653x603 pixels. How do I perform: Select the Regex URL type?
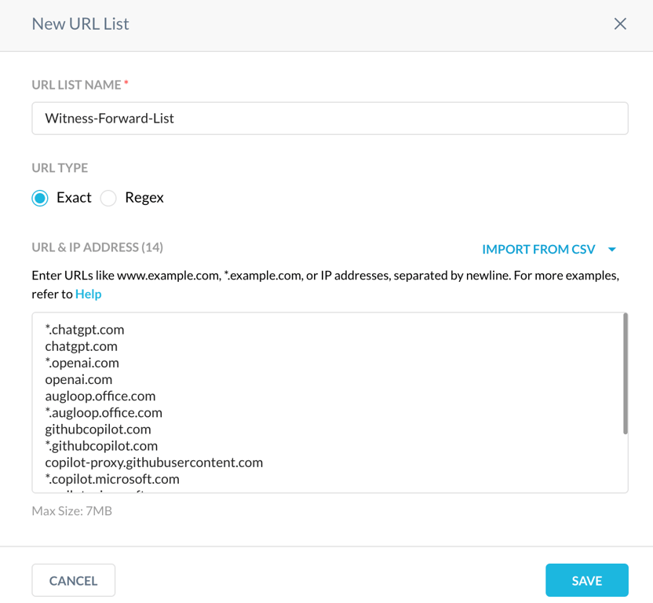click(x=109, y=198)
